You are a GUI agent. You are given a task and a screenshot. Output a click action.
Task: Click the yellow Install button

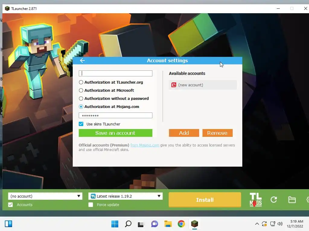click(x=205, y=200)
